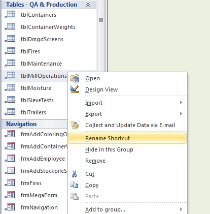This screenshot has width=210, height=214.
Task: Click the frmNavigation form icon
Action: coord(10,207)
